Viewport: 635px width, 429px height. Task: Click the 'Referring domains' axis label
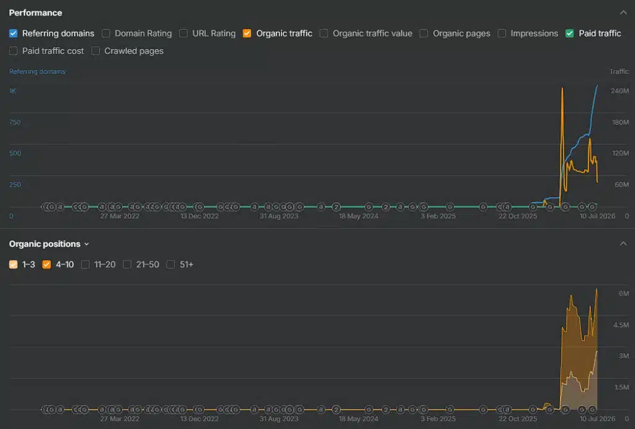pyautogui.click(x=37, y=71)
